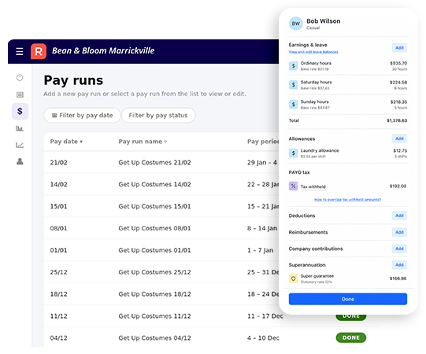Click the Saturday hours dollar icon
Image resolution: width=426 pixels, height=354 pixels.
point(293,85)
